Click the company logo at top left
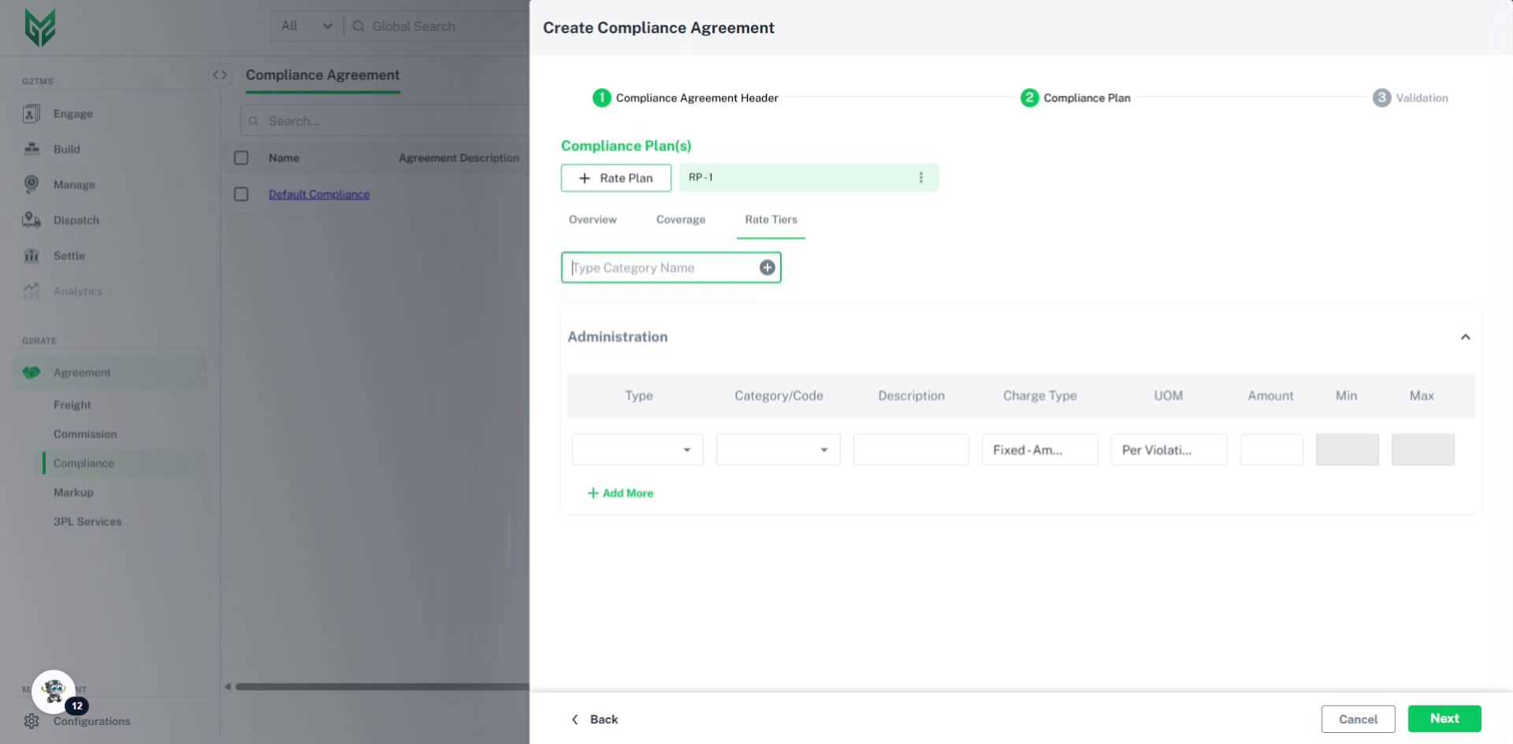The width and height of the screenshot is (1513, 744). [x=40, y=28]
